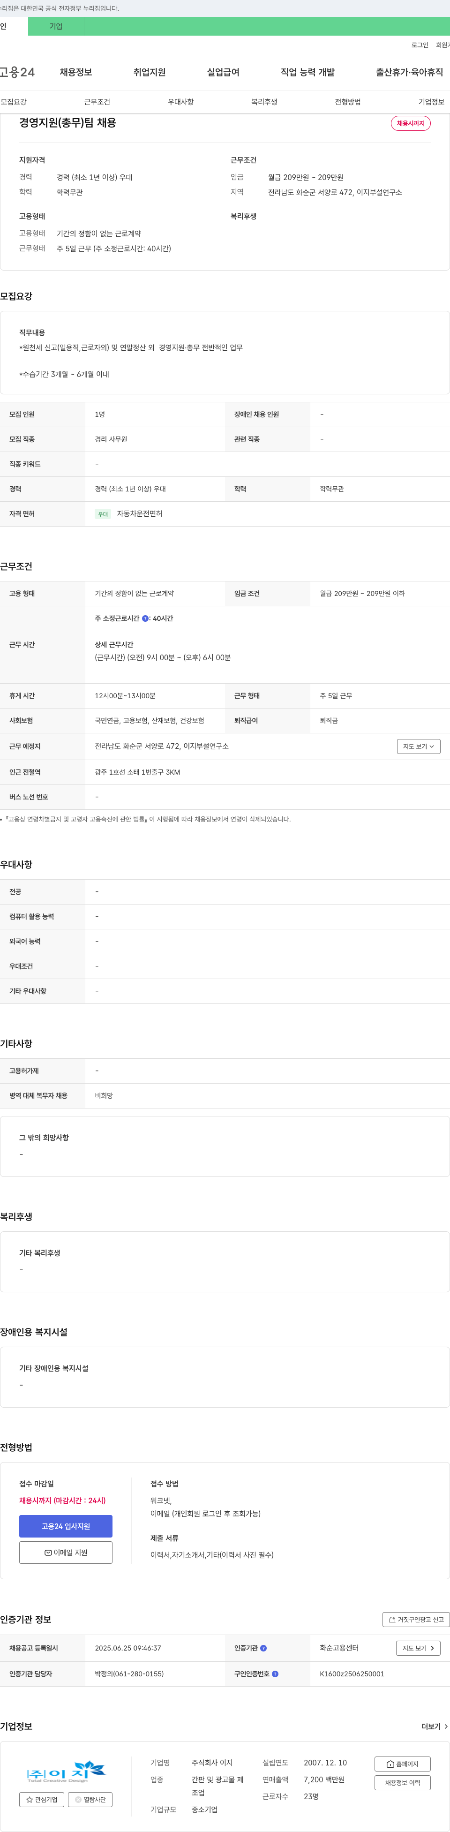Expand 지도 보기 dropdown for 근무 예정지
This screenshot has width=450, height=1832.
(419, 746)
